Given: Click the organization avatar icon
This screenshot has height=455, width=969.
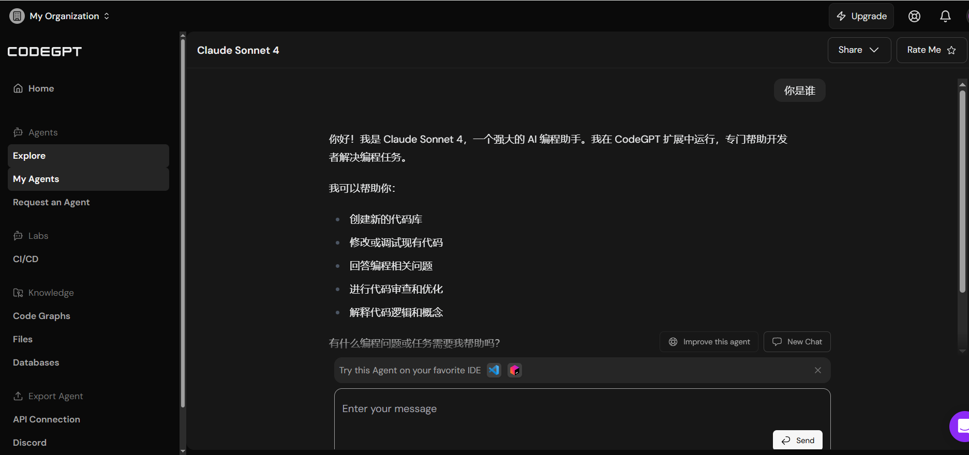Looking at the screenshot, I should click(17, 16).
